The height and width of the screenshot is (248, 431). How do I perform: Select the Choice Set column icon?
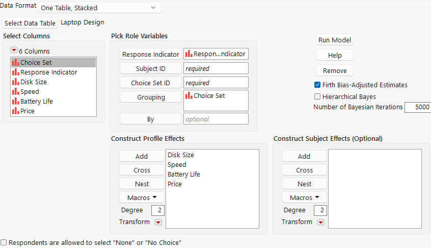15,63
